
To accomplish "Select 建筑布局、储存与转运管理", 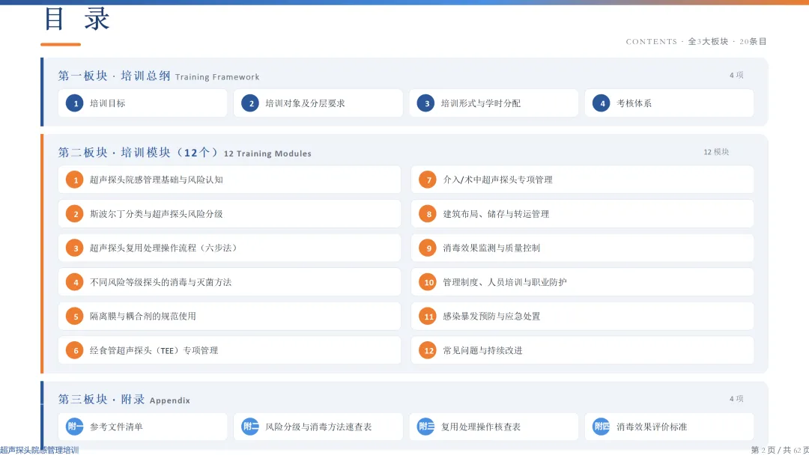I will [583, 214].
